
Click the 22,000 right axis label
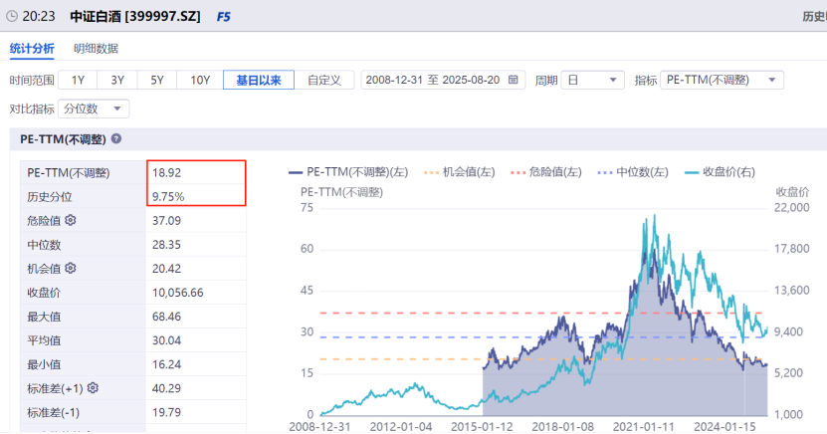tap(791, 207)
